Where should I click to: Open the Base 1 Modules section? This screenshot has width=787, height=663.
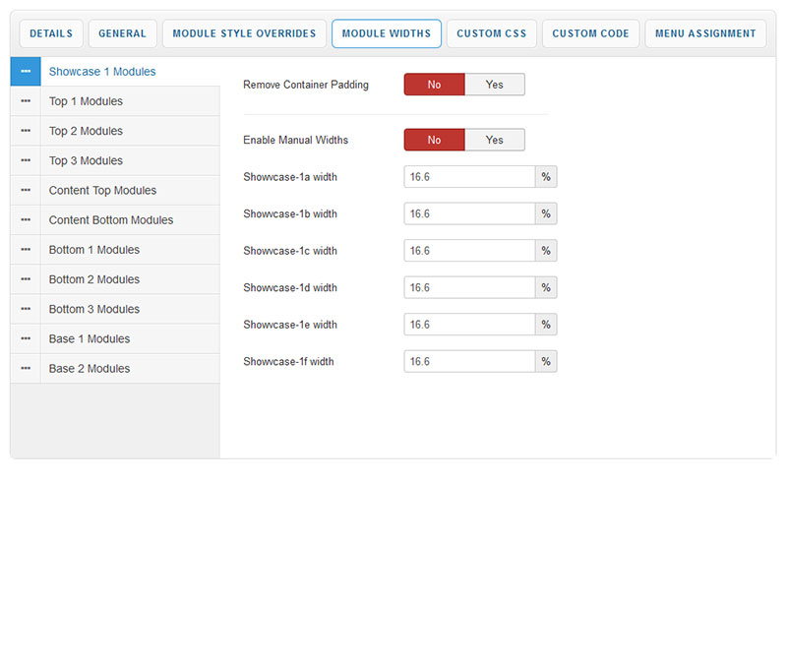89,338
